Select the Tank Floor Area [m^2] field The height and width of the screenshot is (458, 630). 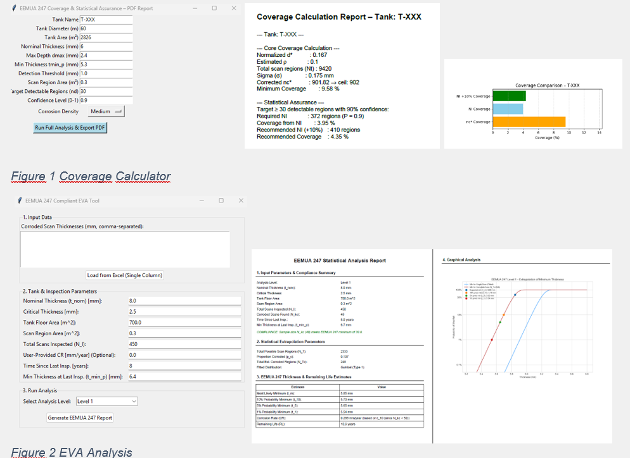pos(184,323)
